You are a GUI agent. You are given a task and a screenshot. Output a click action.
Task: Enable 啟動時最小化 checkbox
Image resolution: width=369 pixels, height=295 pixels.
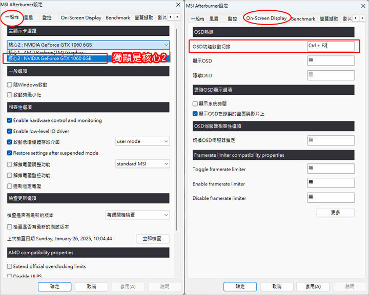click(x=9, y=95)
